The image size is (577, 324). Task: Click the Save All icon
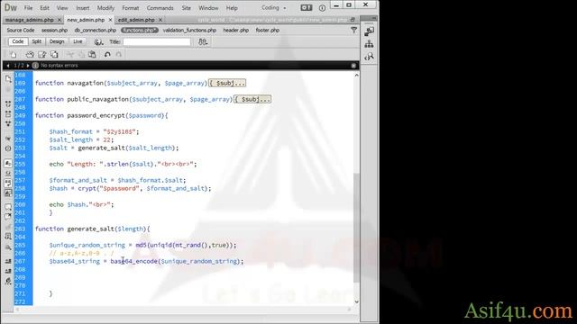(x=54, y=55)
